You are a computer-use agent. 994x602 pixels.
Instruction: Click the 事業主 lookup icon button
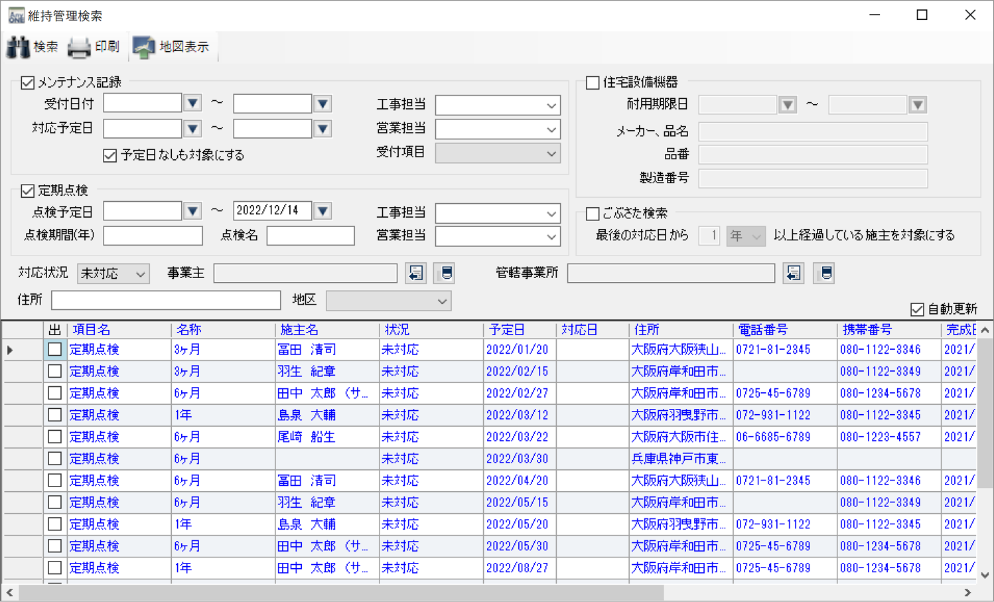click(x=416, y=273)
